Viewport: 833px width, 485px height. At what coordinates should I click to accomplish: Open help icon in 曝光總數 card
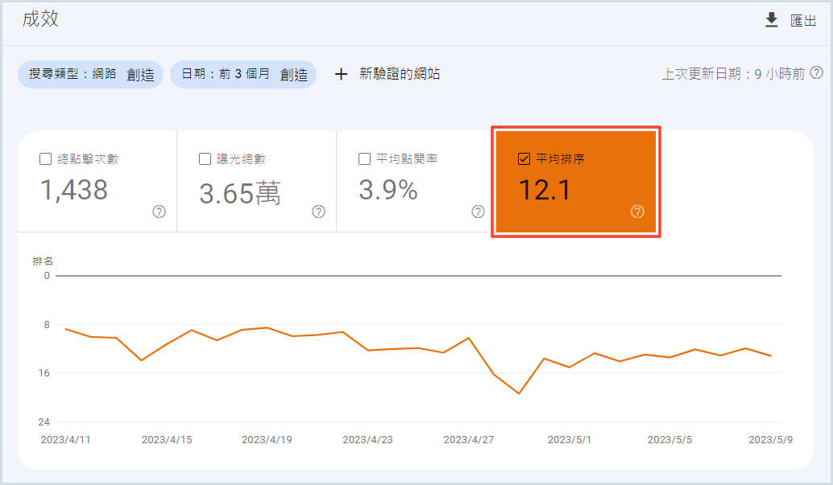(x=318, y=212)
